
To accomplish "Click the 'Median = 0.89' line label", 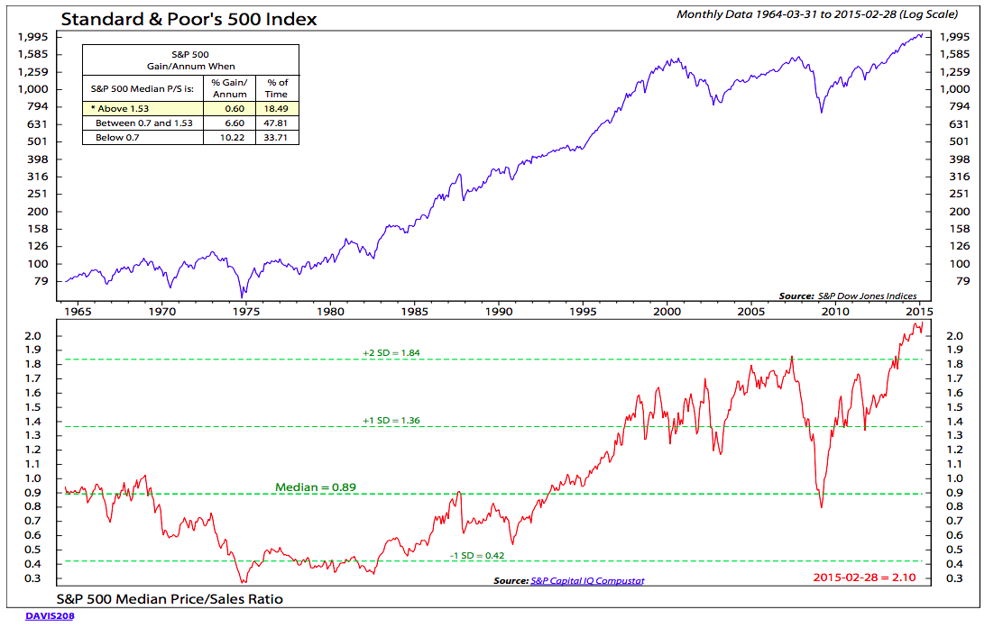I will (x=316, y=487).
